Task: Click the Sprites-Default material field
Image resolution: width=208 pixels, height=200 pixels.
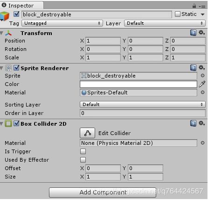Action: click(139, 93)
